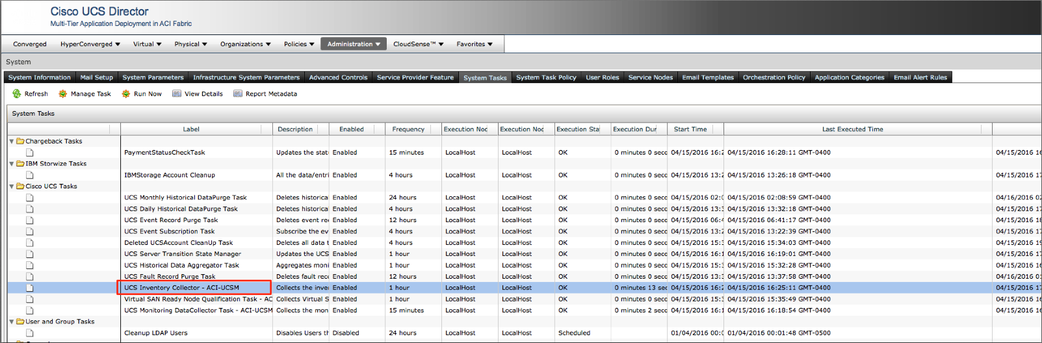This screenshot has width=1042, height=343.
Task: Switch to the System Parameters tab
Action: pos(153,77)
